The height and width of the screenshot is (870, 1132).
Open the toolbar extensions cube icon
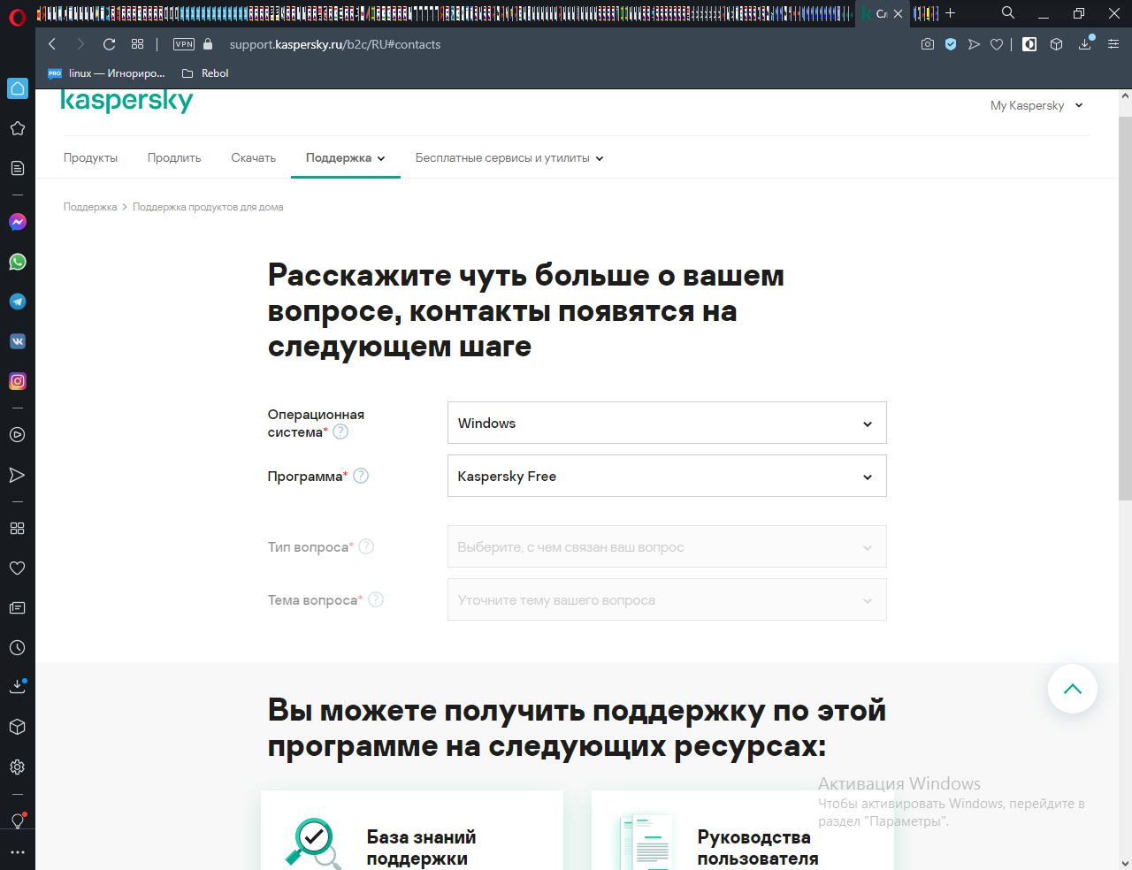1056,44
